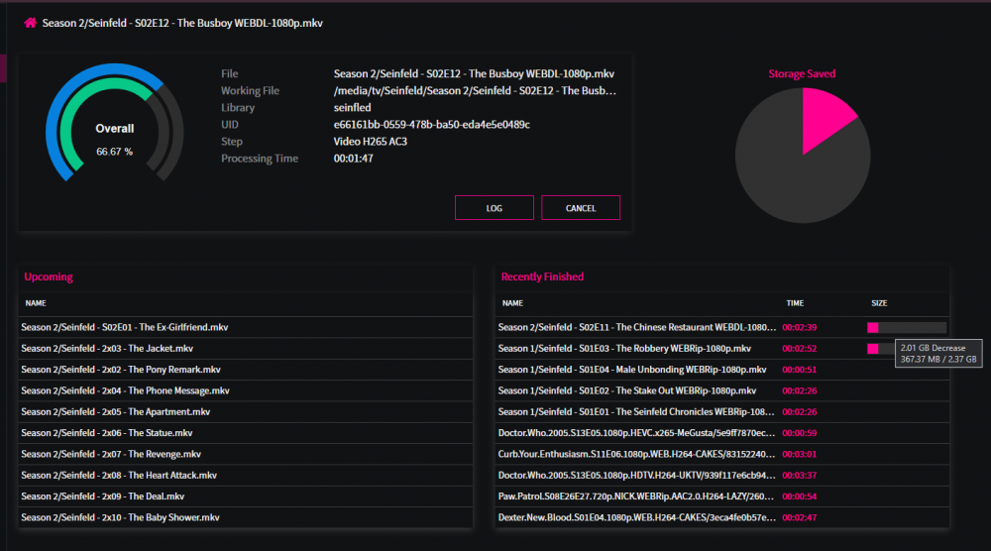Click the pink home icon
The width and height of the screenshot is (991, 551).
31,23
